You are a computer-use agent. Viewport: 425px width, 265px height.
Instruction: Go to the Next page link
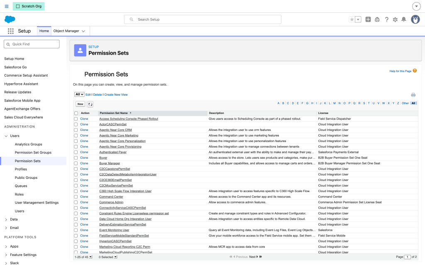point(252,257)
